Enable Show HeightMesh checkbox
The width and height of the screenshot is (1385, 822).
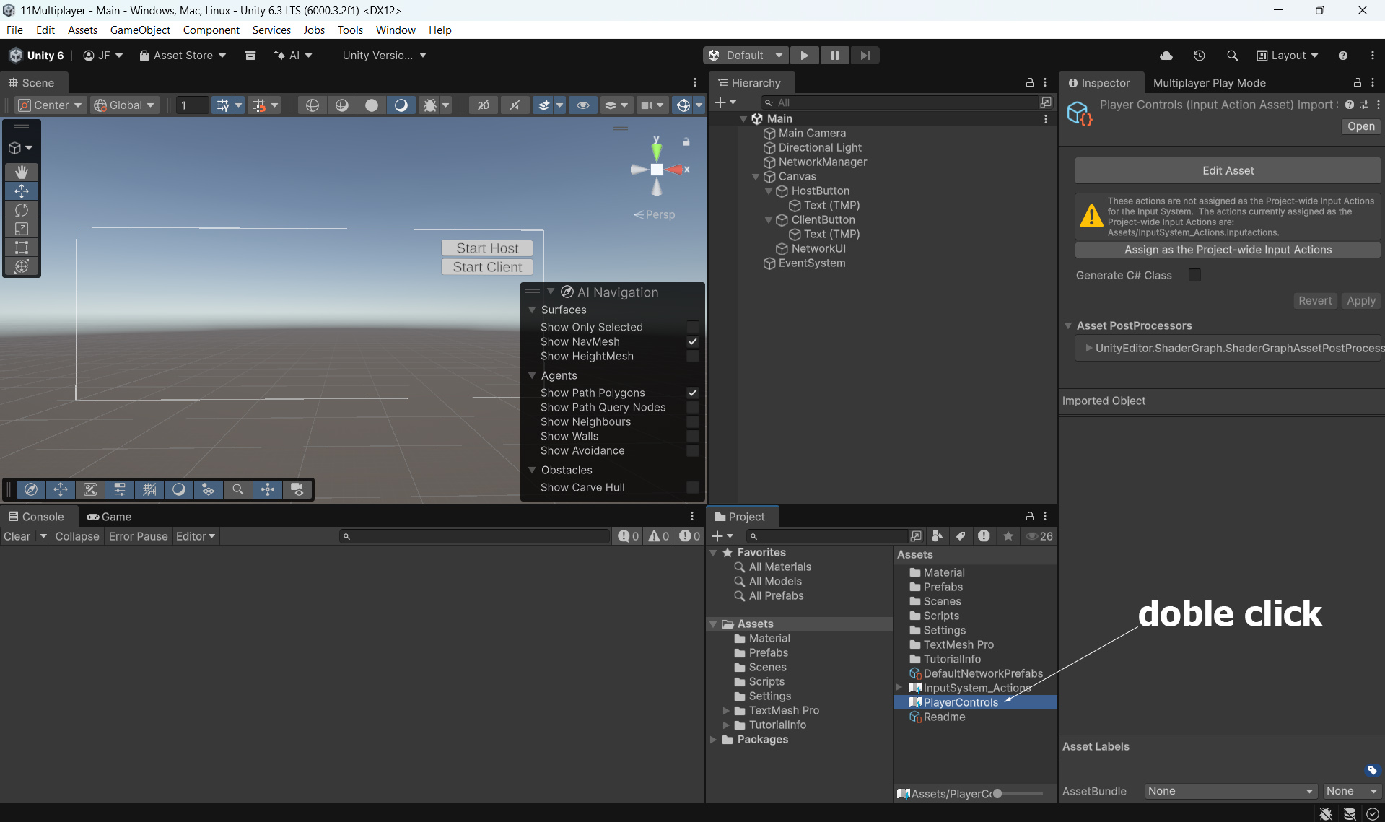click(692, 357)
